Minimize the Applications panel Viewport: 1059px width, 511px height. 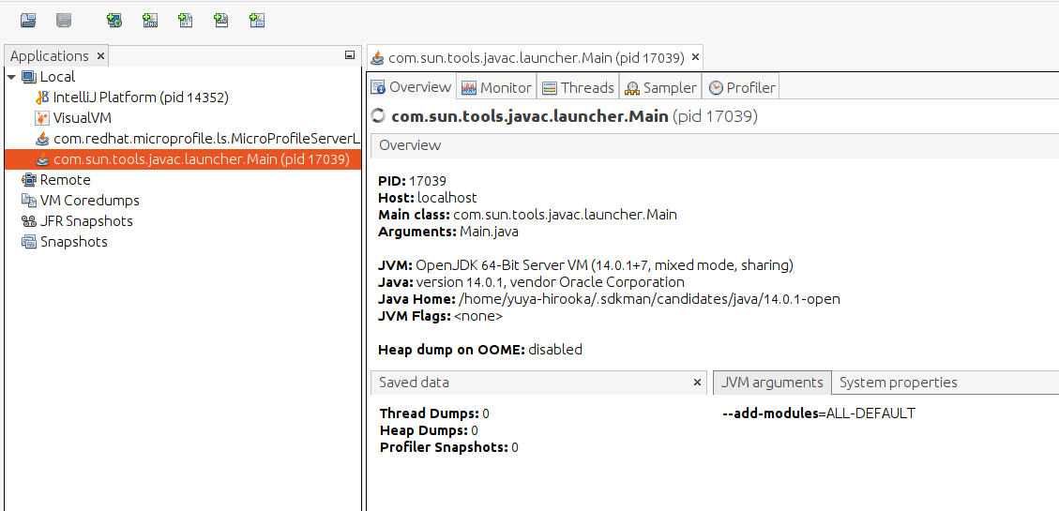click(349, 55)
